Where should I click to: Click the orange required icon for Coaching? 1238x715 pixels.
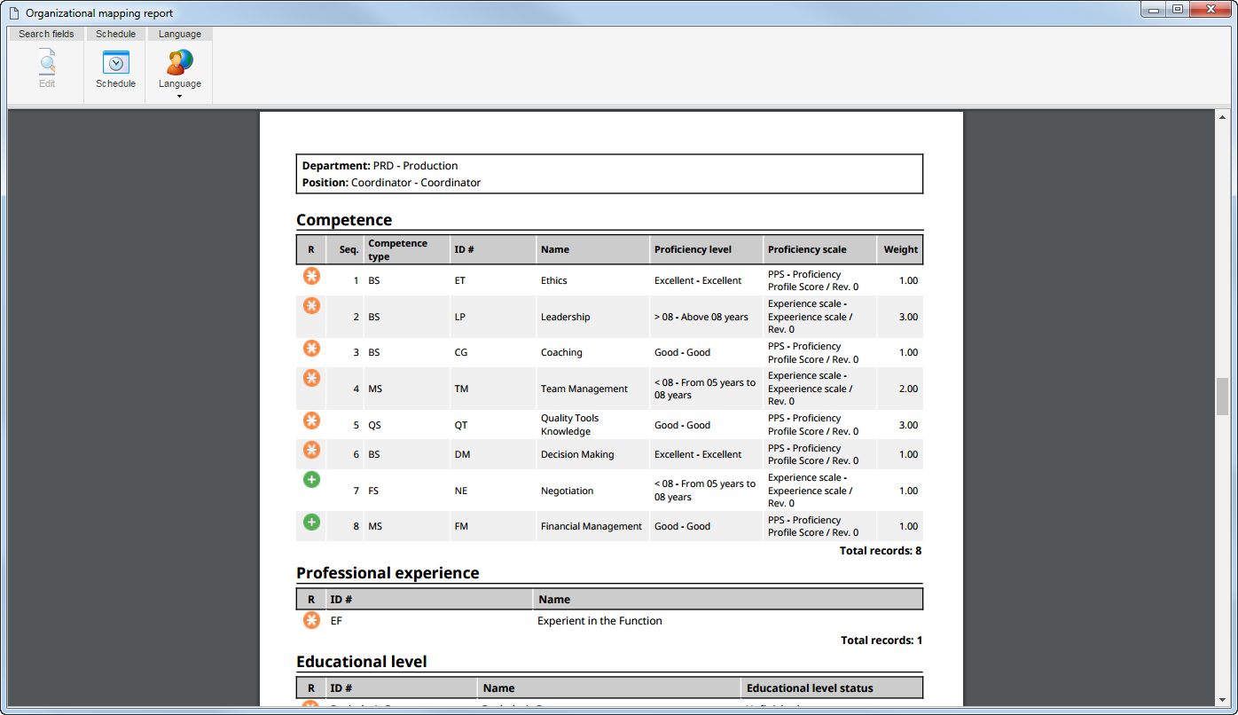pos(311,348)
